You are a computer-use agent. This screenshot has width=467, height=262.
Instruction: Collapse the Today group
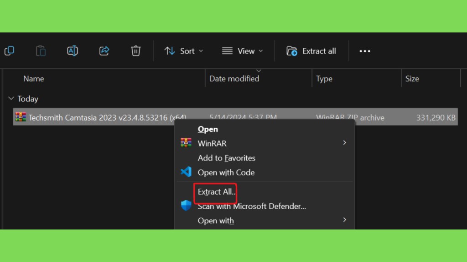click(x=11, y=98)
